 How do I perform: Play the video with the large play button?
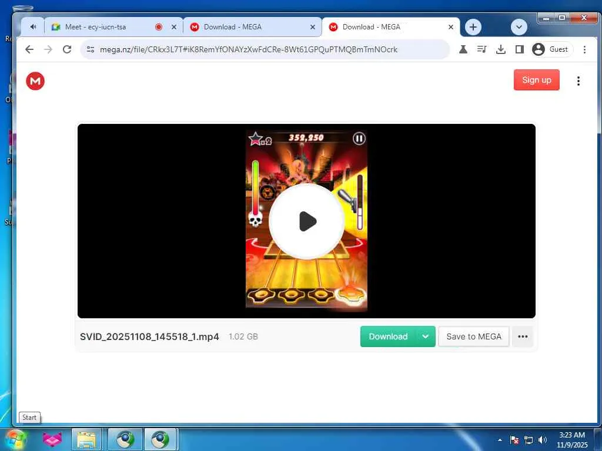tap(306, 221)
